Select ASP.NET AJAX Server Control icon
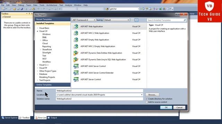222x124 pixels. pos(76,66)
